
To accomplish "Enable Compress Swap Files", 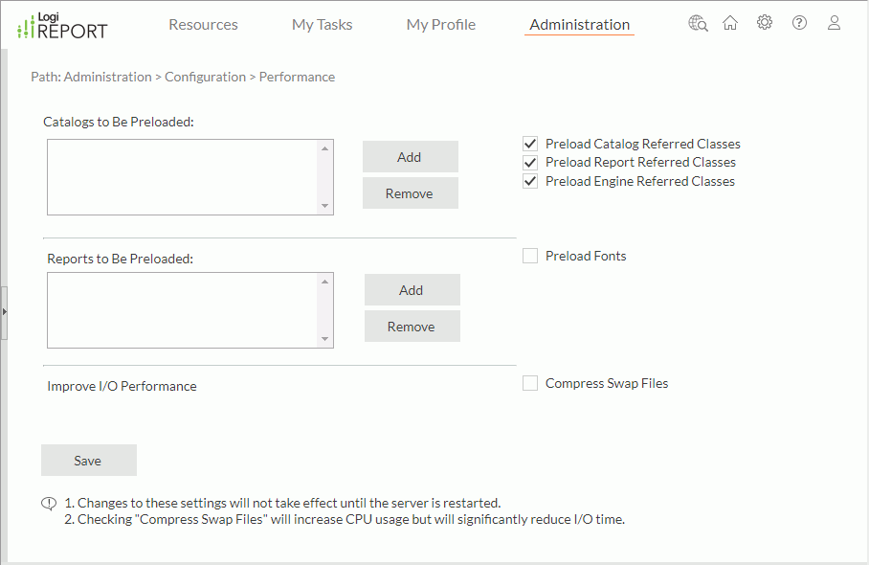I will [x=530, y=382].
